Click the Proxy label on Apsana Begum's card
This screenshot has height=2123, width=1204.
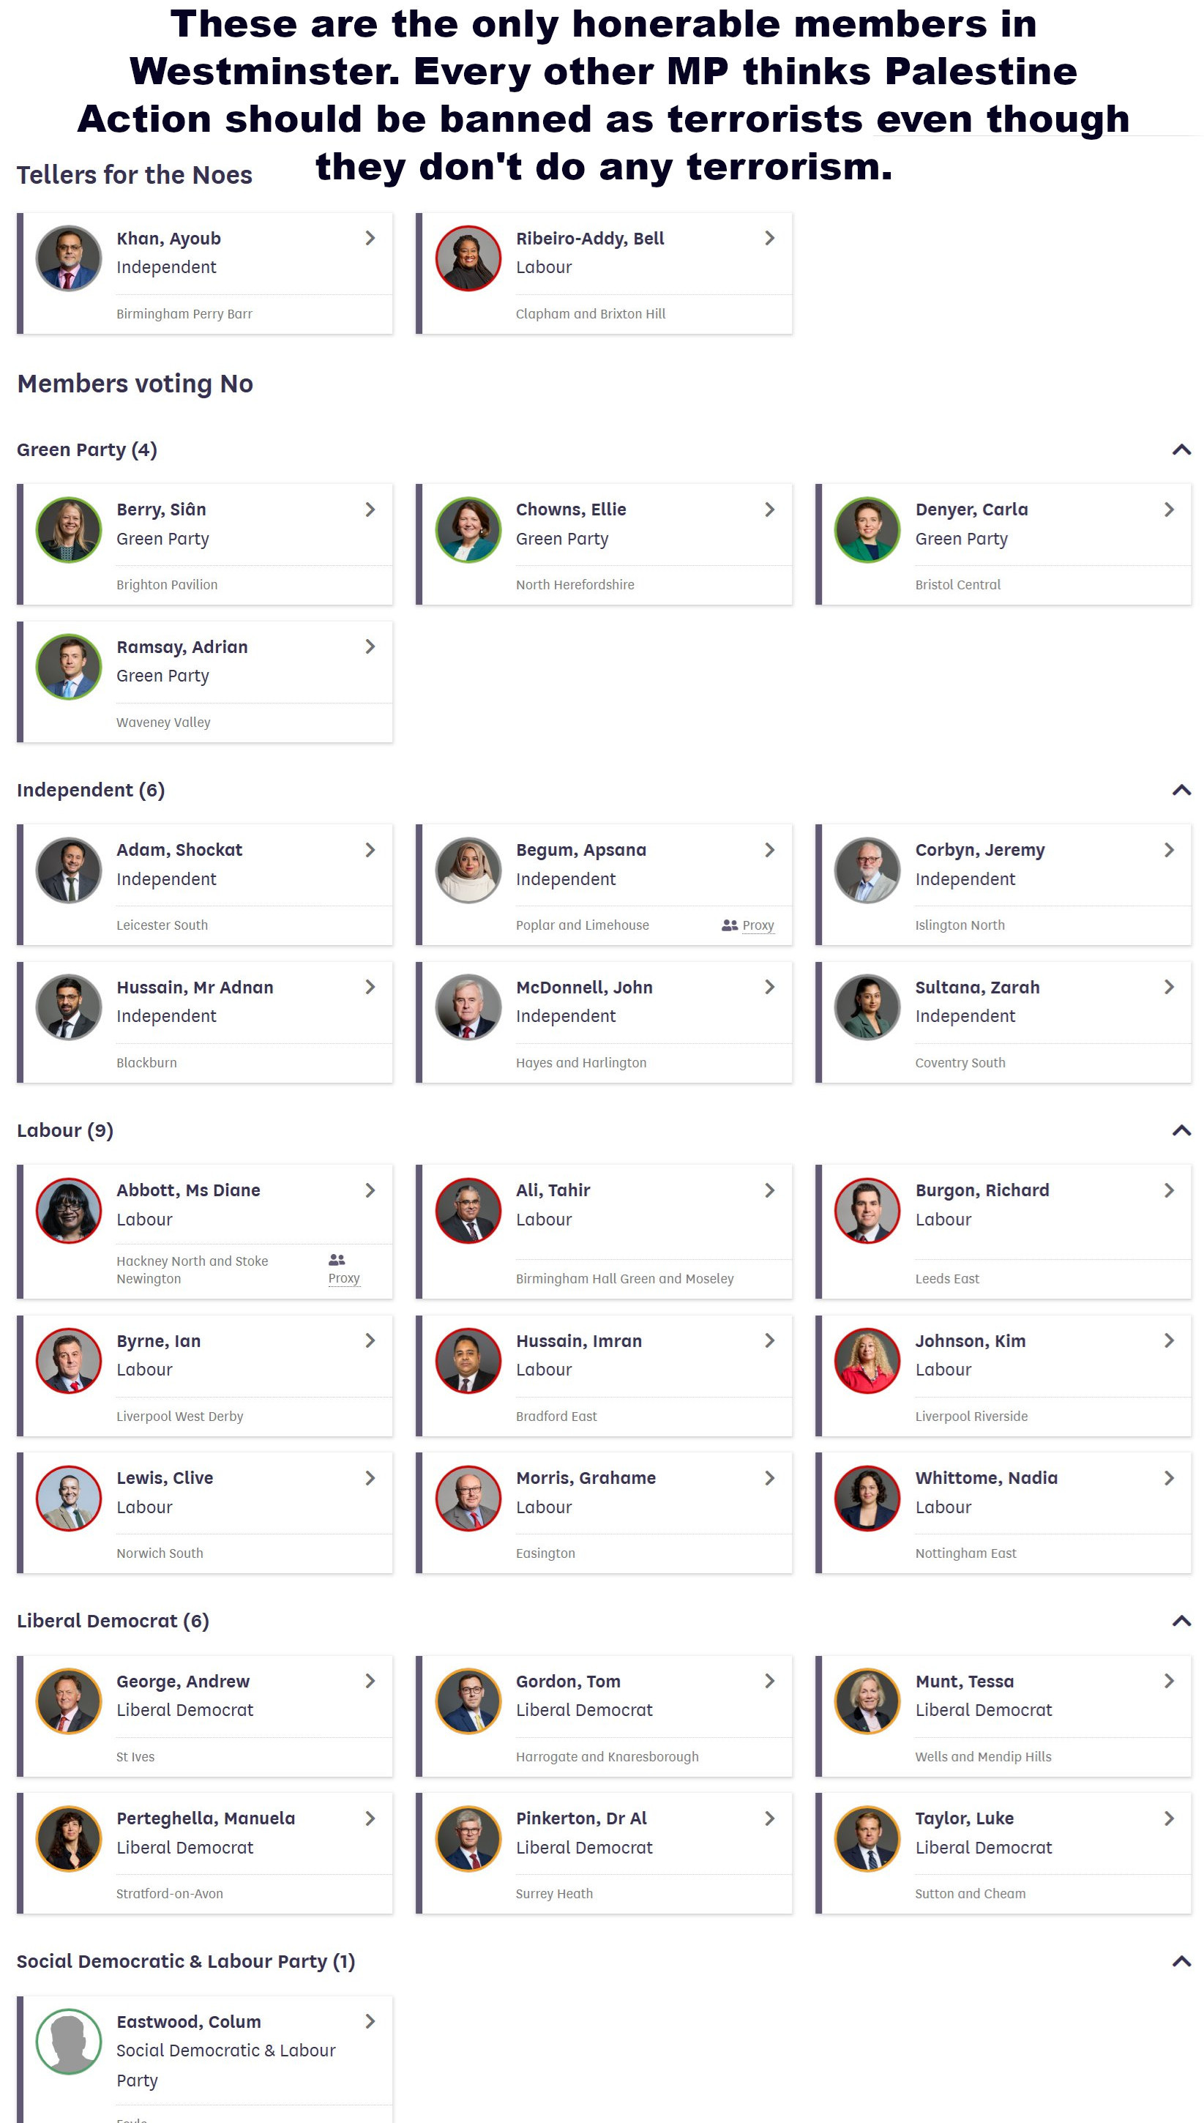pos(758,925)
